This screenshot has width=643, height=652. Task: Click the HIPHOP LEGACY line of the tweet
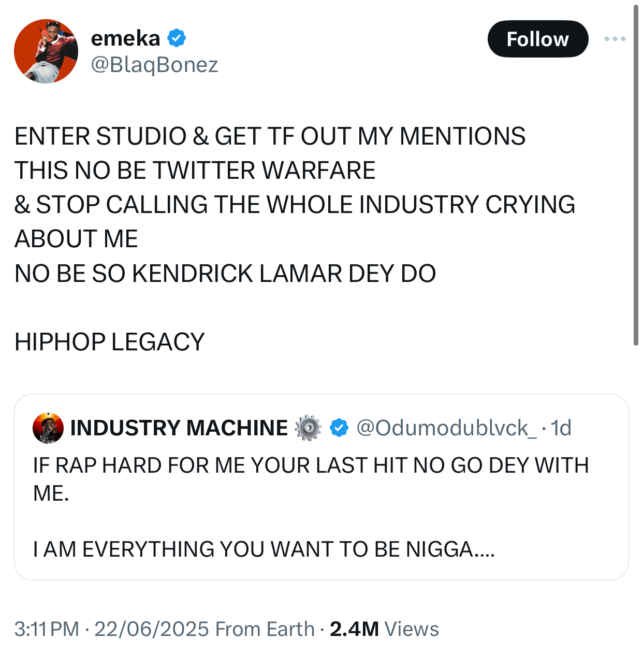110,342
